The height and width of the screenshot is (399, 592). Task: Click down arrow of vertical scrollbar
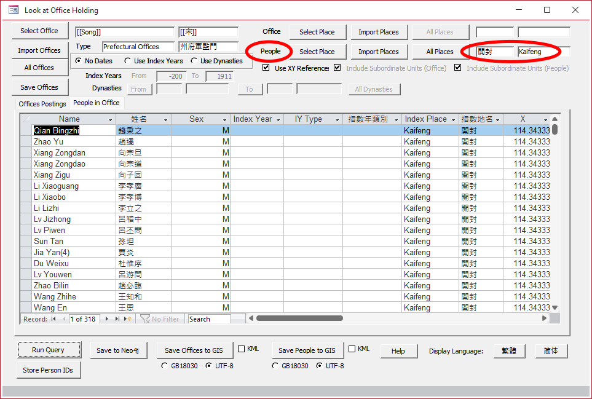(x=555, y=307)
